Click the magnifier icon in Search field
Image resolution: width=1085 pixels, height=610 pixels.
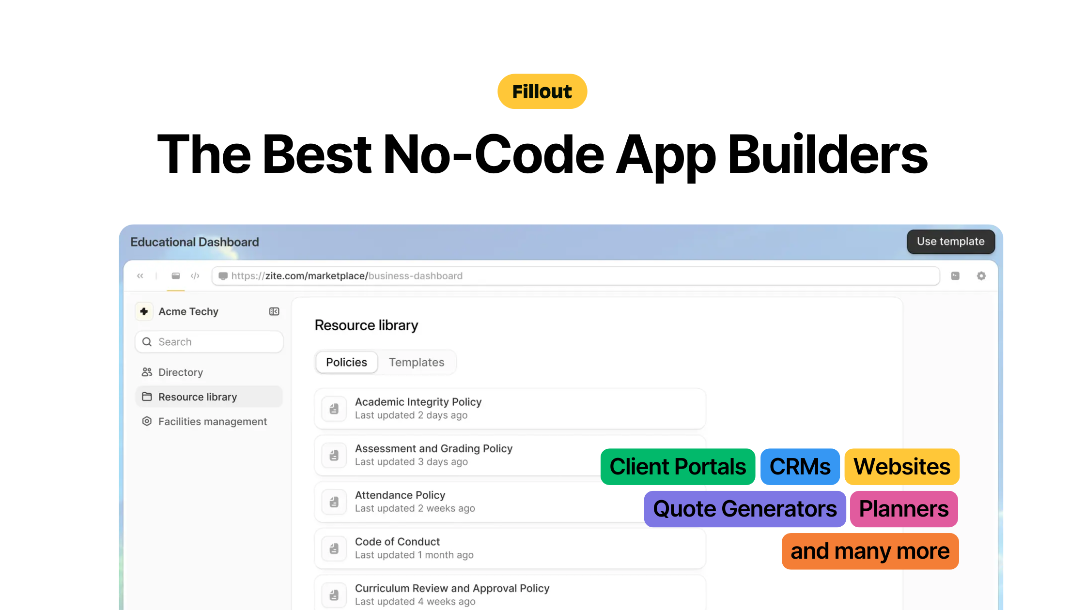tap(147, 342)
